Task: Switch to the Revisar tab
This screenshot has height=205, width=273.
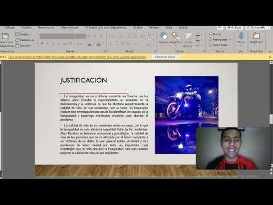Action: [154, 27]
